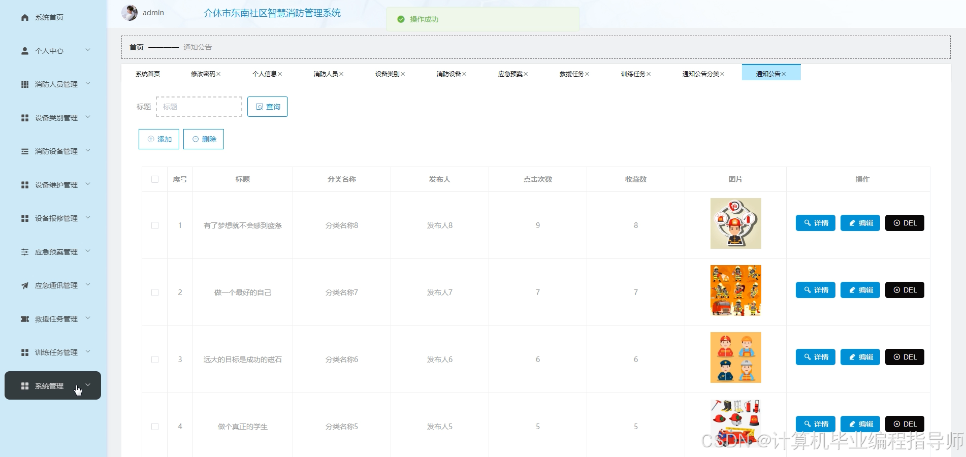Screen dimensions: 966x457
Task: Click DEL for row 1
Action: (x=905, y=223)
